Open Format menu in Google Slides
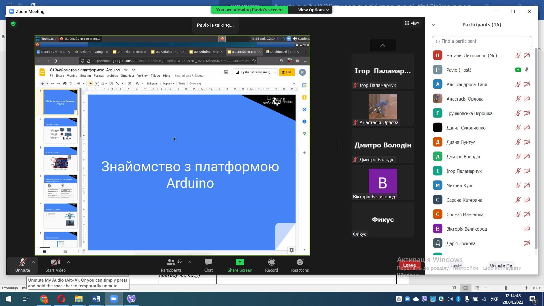 coord(99,76)
